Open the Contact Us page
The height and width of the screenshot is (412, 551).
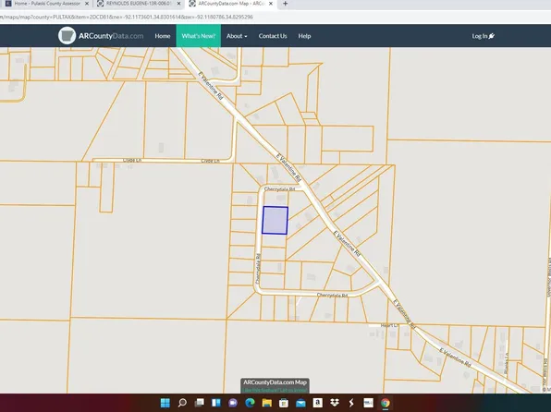(273, 36)
